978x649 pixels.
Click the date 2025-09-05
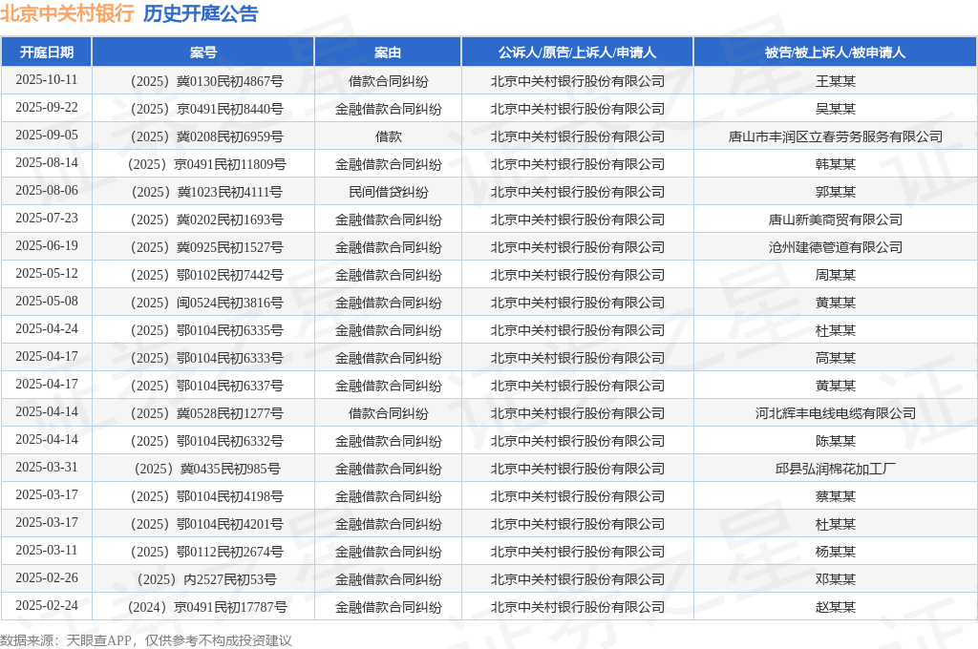pyautogui.click(x=47, y=135)
